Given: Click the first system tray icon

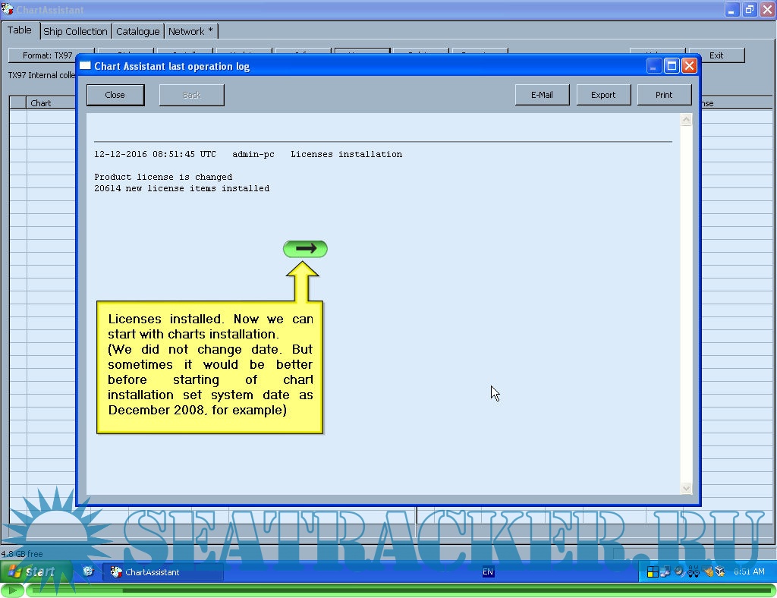Looking at the screenshot, I should [x=652, y=572].
